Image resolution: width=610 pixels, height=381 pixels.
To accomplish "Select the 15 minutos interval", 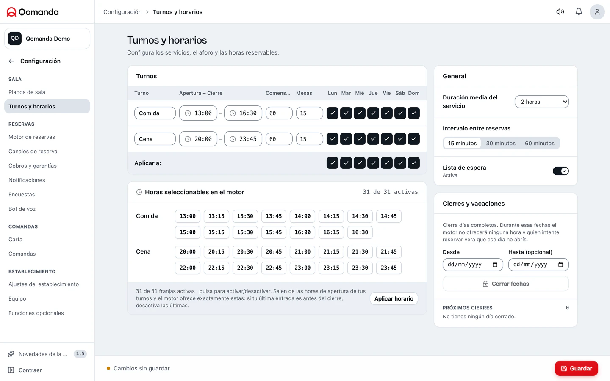I will coord(462,143).
